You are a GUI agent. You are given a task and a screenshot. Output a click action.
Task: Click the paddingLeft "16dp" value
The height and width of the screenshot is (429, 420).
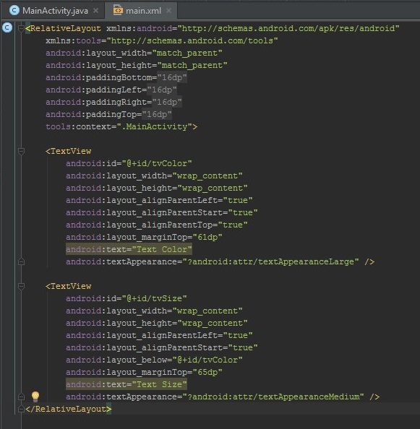162,90
